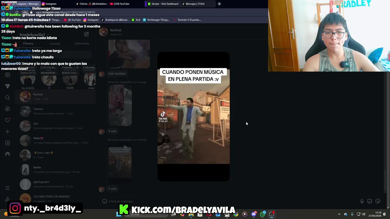Image resolution: width=390 pixels, height=219 pixels.
Task: Open the Dashboard chart icon in sidebar
Action: click(8, 143)
